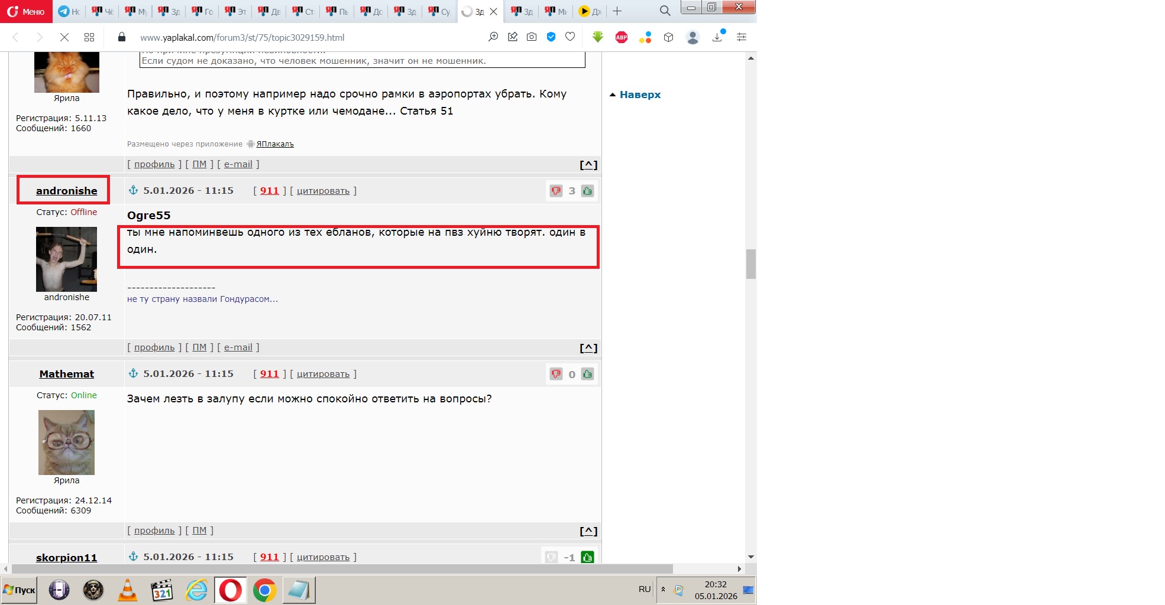Quote andronishe's post with цитировать
Viewport: 1165px width, 605px height.
click(323, 191)
